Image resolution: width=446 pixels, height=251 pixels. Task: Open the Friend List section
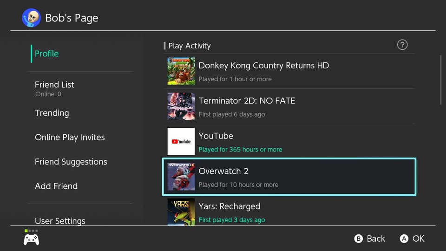[54, 85]
